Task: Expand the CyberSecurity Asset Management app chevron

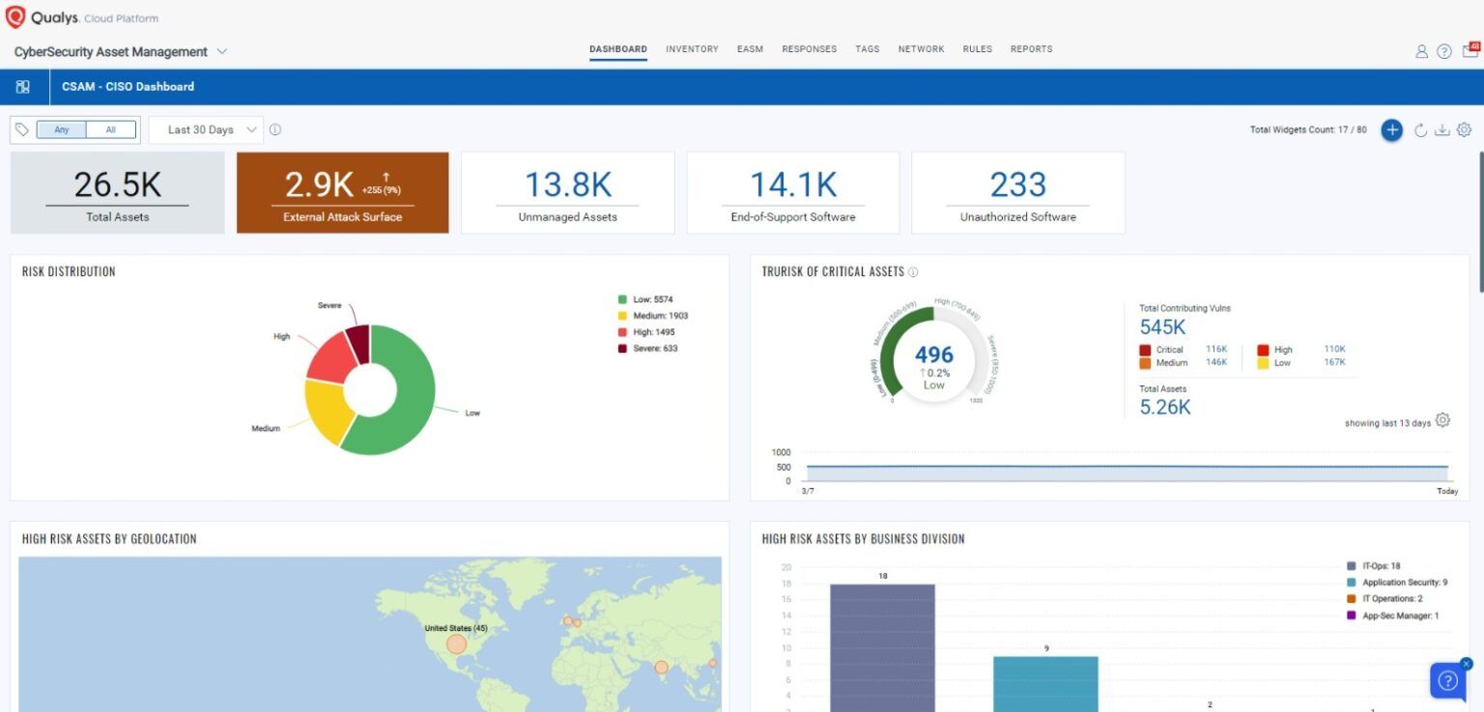Action: click(x=223, y=51)
